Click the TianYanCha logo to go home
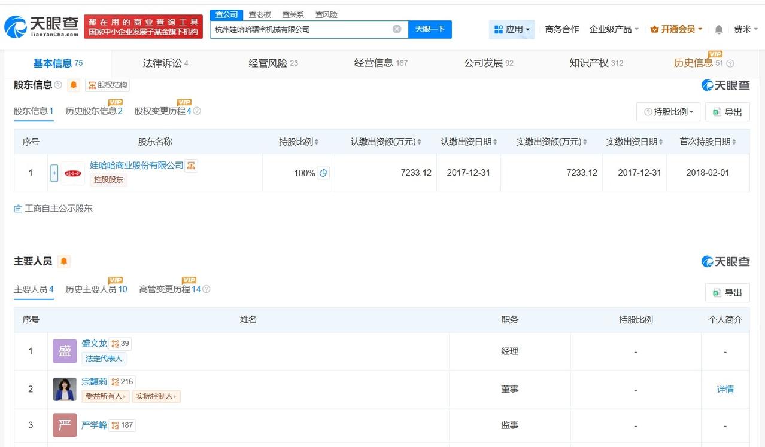This screenshot has width=765, height=447. (x=42, y=27)
